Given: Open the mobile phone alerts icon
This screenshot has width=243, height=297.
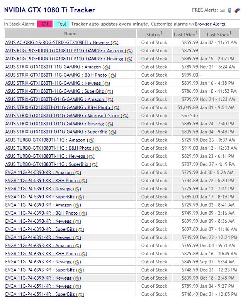Looking at the screenshot, I should (229, 10).
